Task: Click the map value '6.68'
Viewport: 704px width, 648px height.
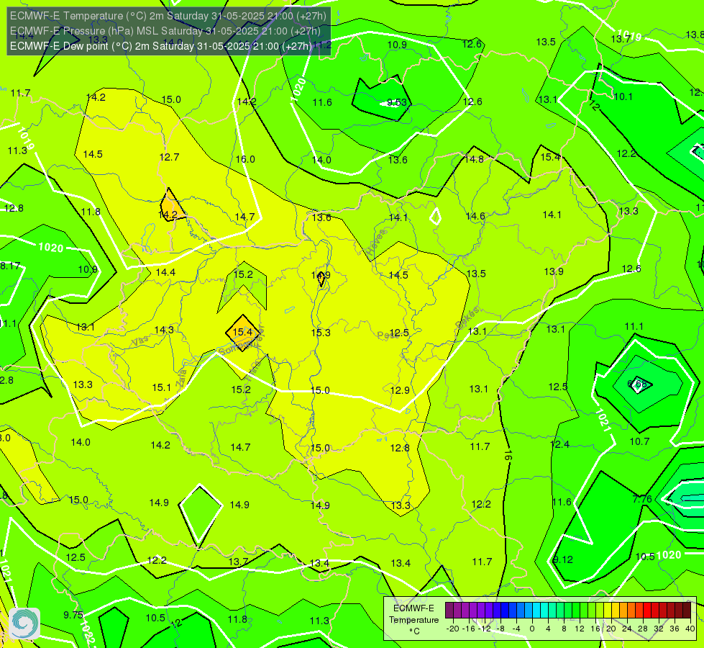Action: click(x=637, y=384)
